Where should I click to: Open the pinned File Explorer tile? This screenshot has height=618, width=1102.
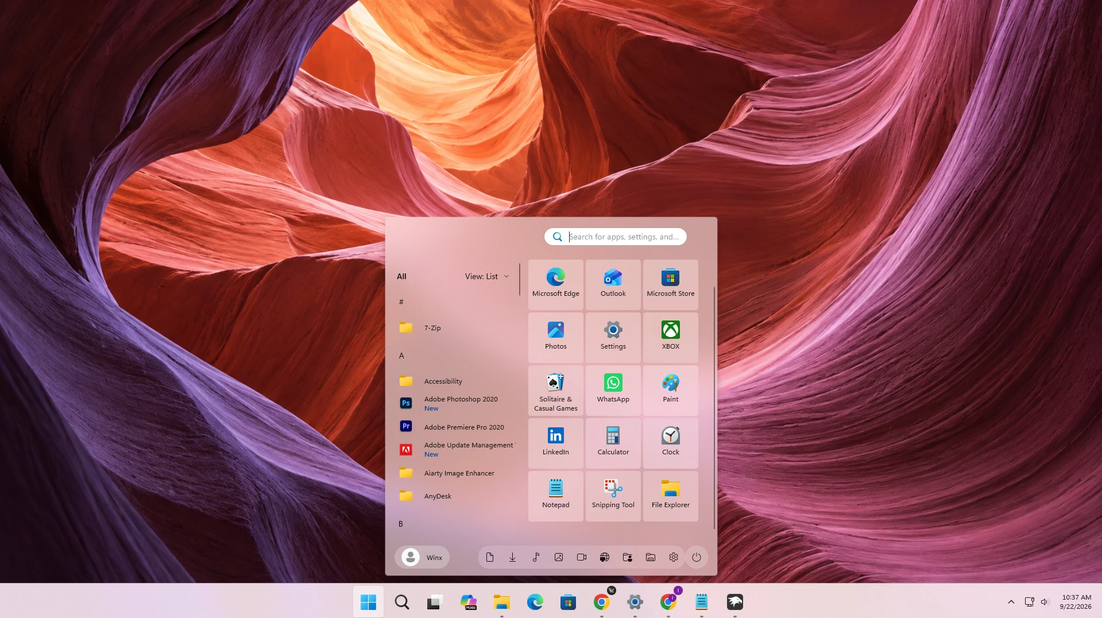[670, 496]
